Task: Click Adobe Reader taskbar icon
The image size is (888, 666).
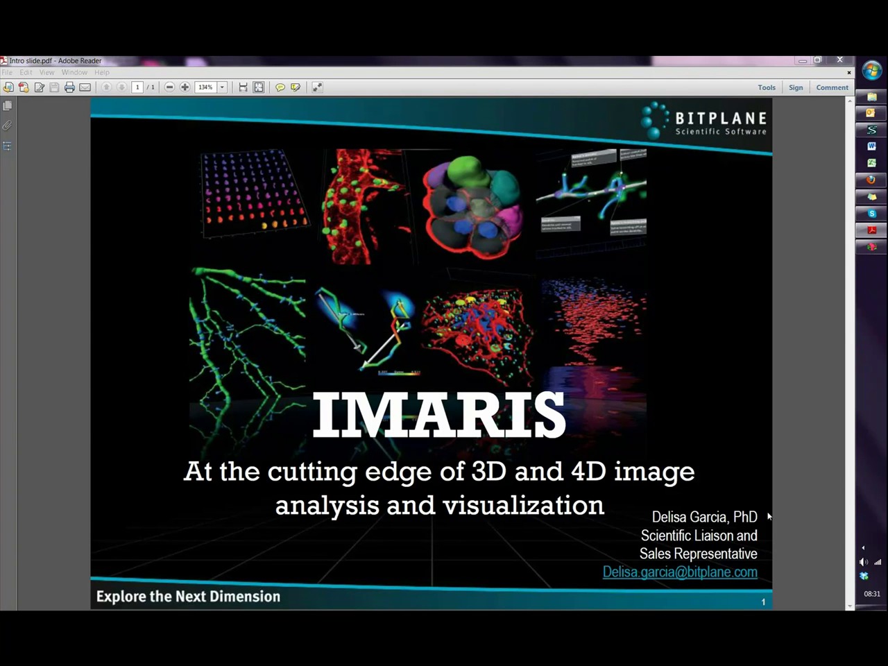Action: (871, 230)
